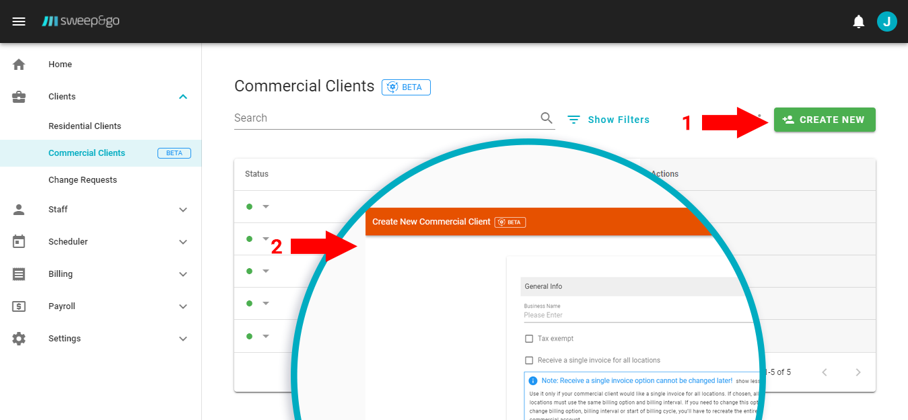
Task: Click the Search input field
Action: (384, 118)
